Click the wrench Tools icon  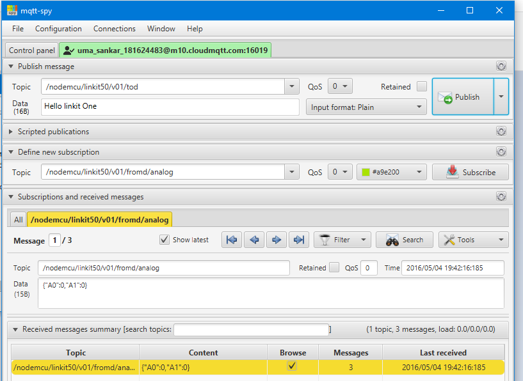pyautogui.click(x=449, y=240)
